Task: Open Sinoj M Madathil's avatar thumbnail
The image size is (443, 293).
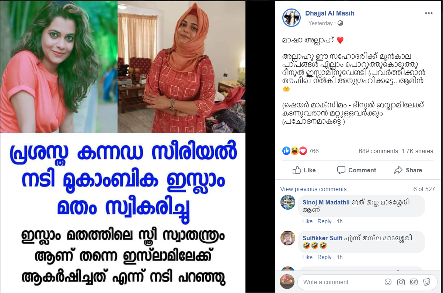Action: click(x=288, y=202)
